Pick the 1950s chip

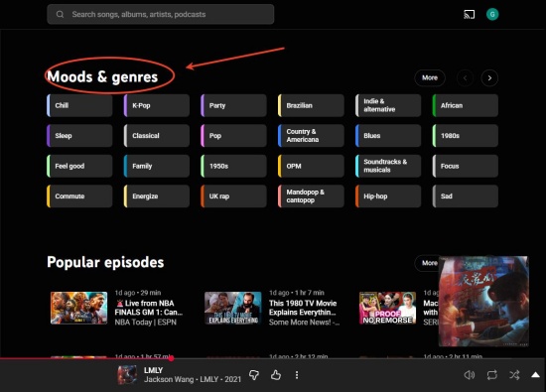click(x=233, y=166)
